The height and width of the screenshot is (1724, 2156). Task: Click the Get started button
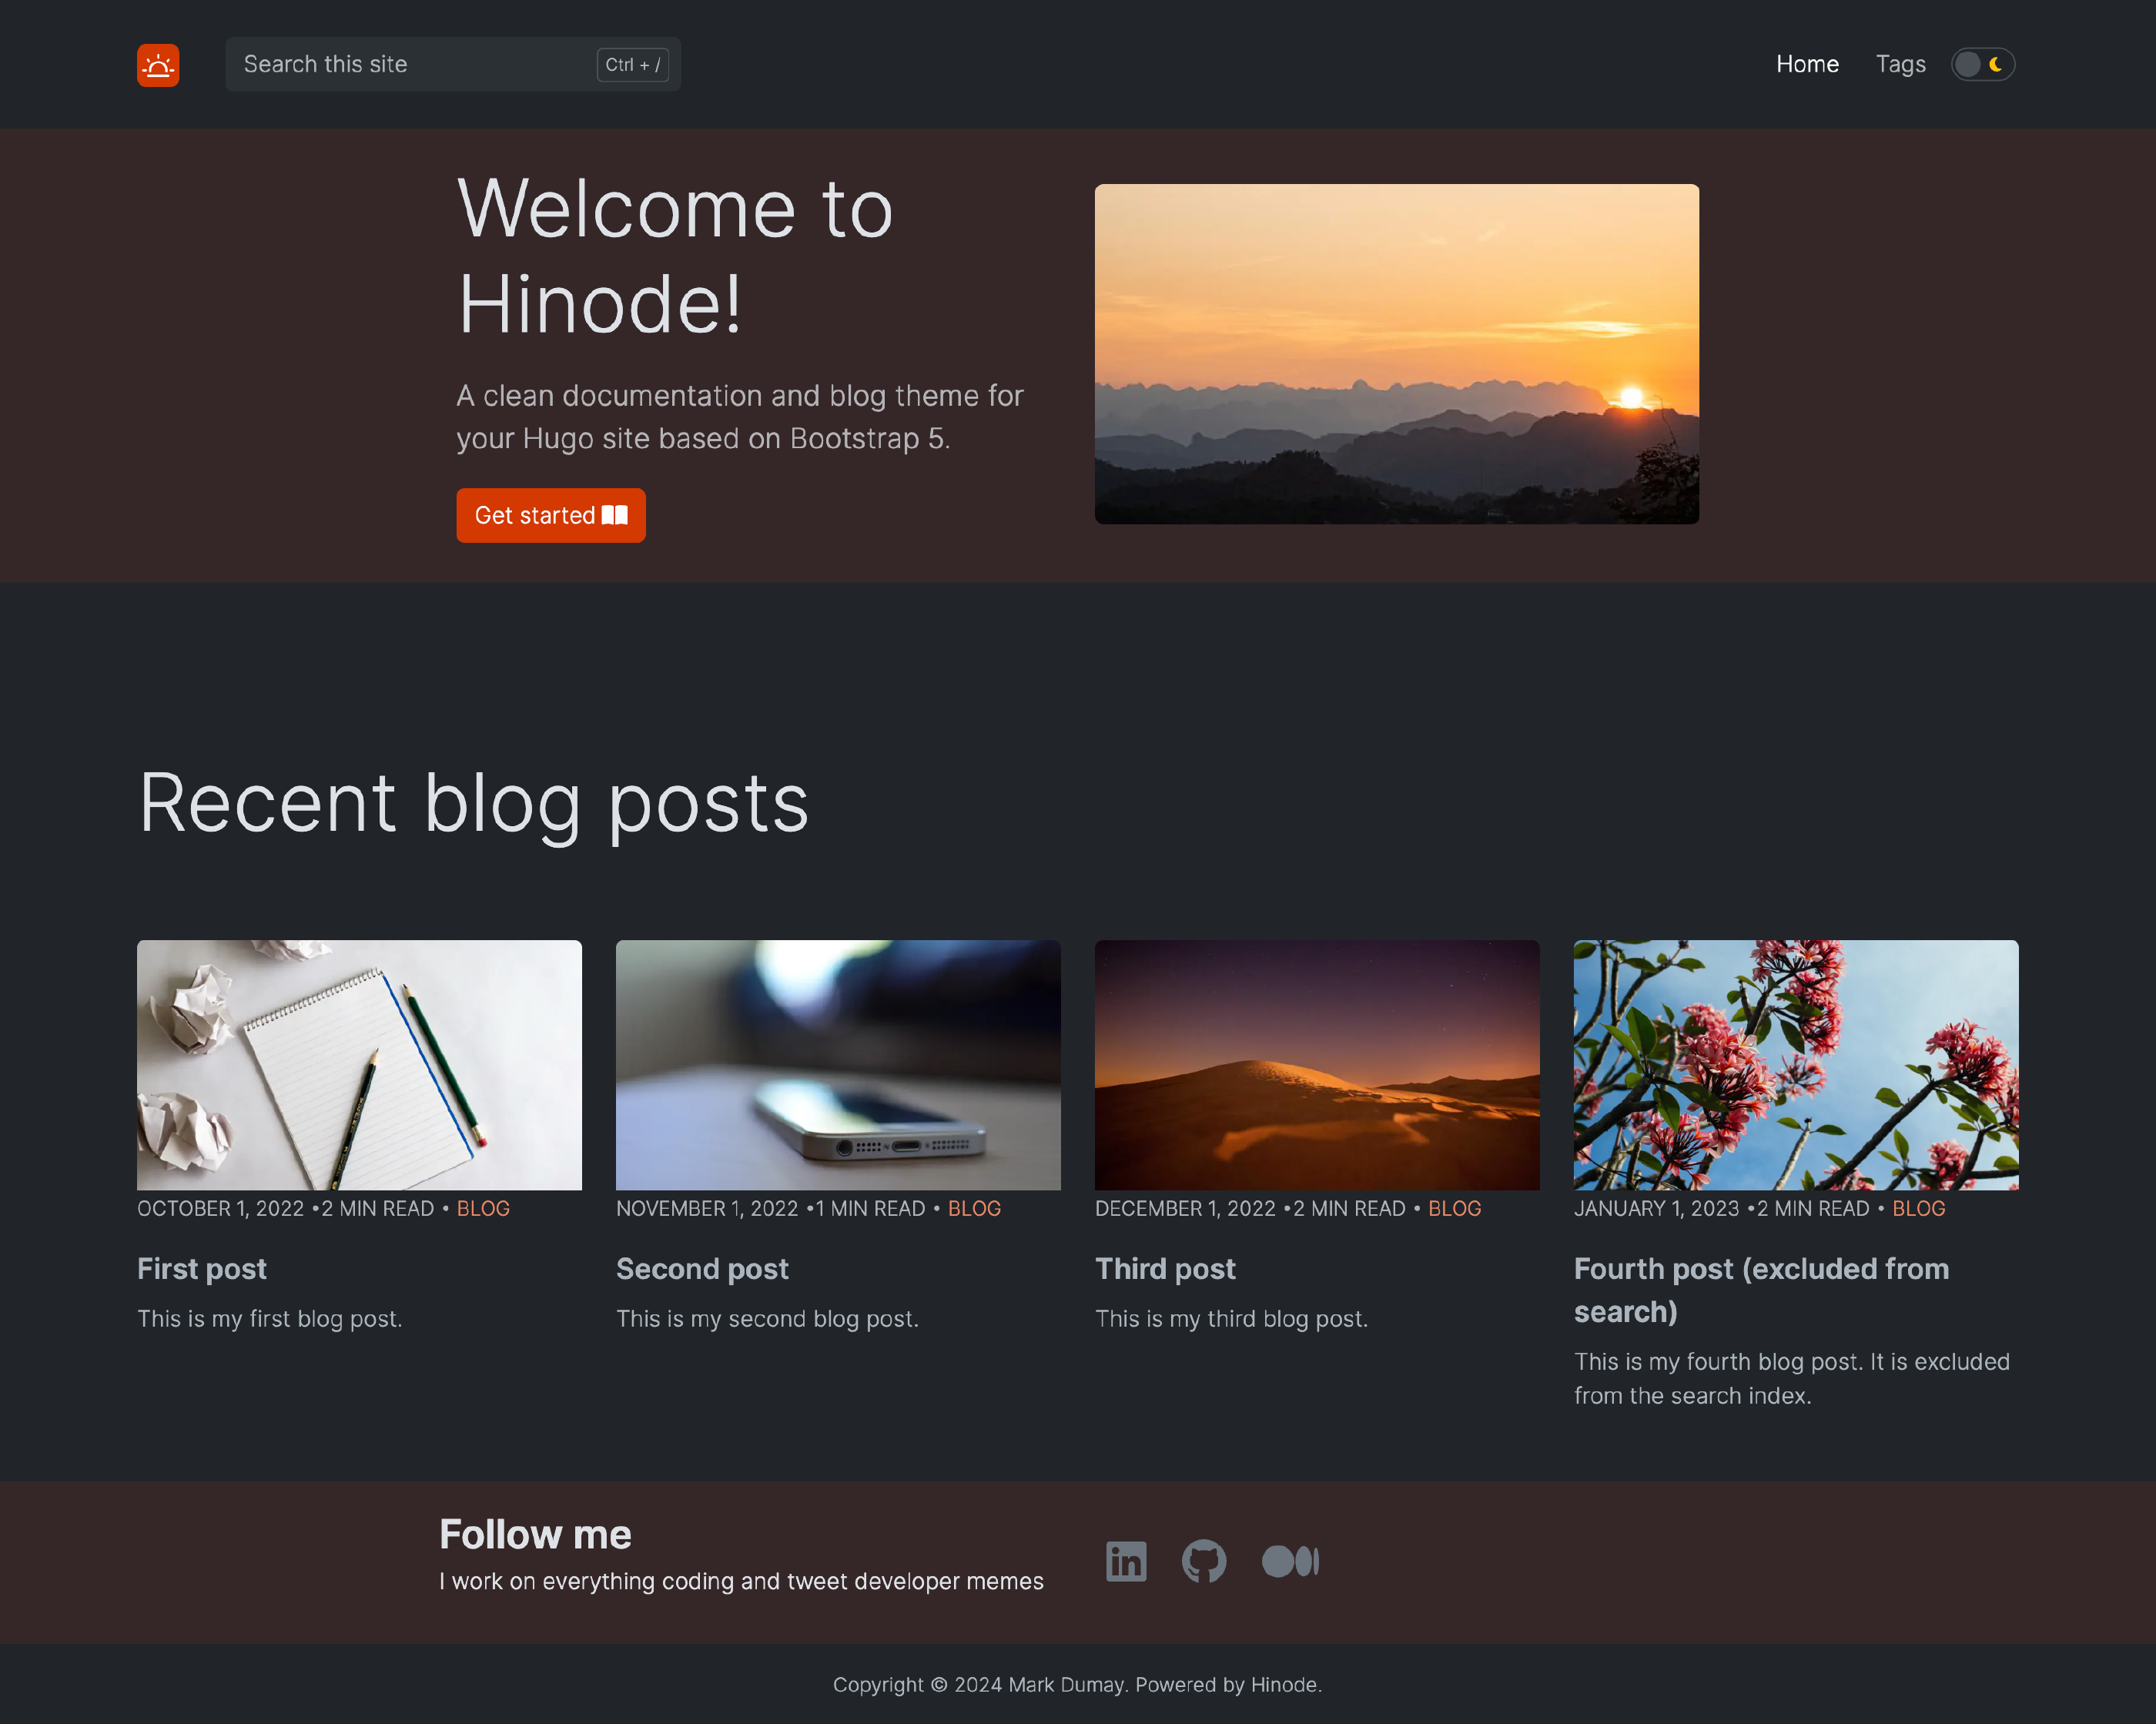coord(551,515)
